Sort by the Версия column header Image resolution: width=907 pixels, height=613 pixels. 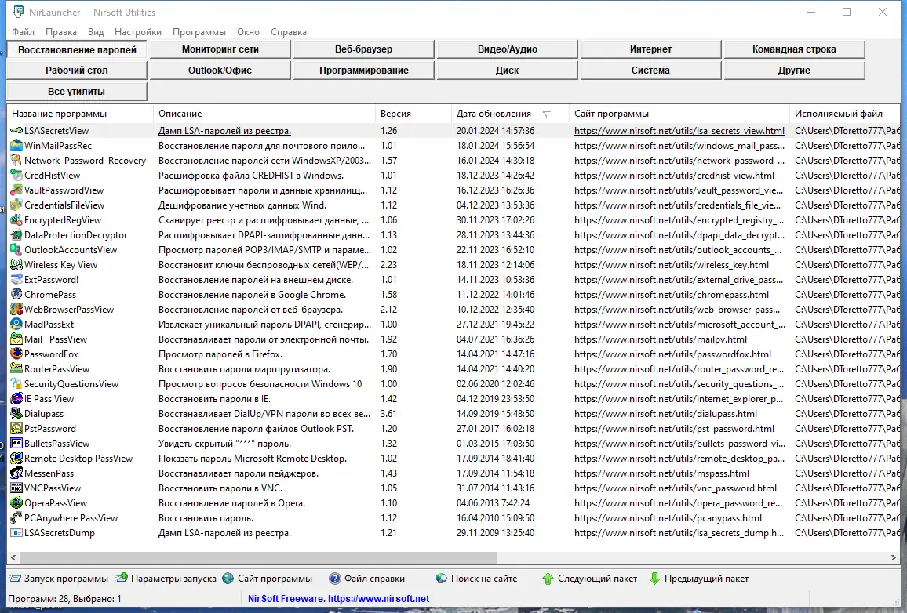point(413,114)
